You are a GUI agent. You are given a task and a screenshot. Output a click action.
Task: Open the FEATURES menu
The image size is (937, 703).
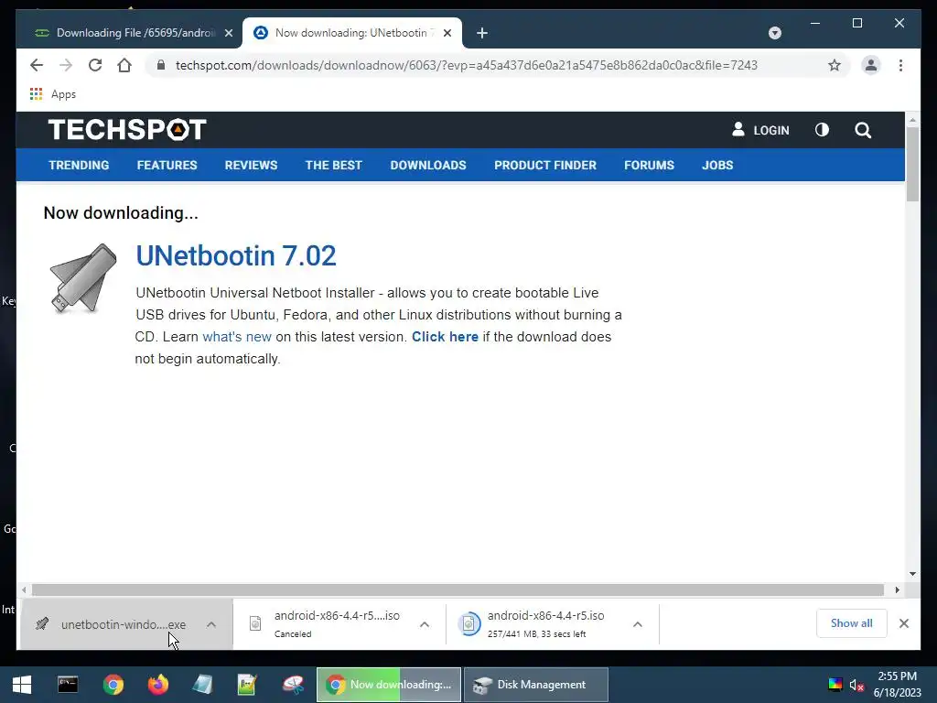click(x=167, y=165)
